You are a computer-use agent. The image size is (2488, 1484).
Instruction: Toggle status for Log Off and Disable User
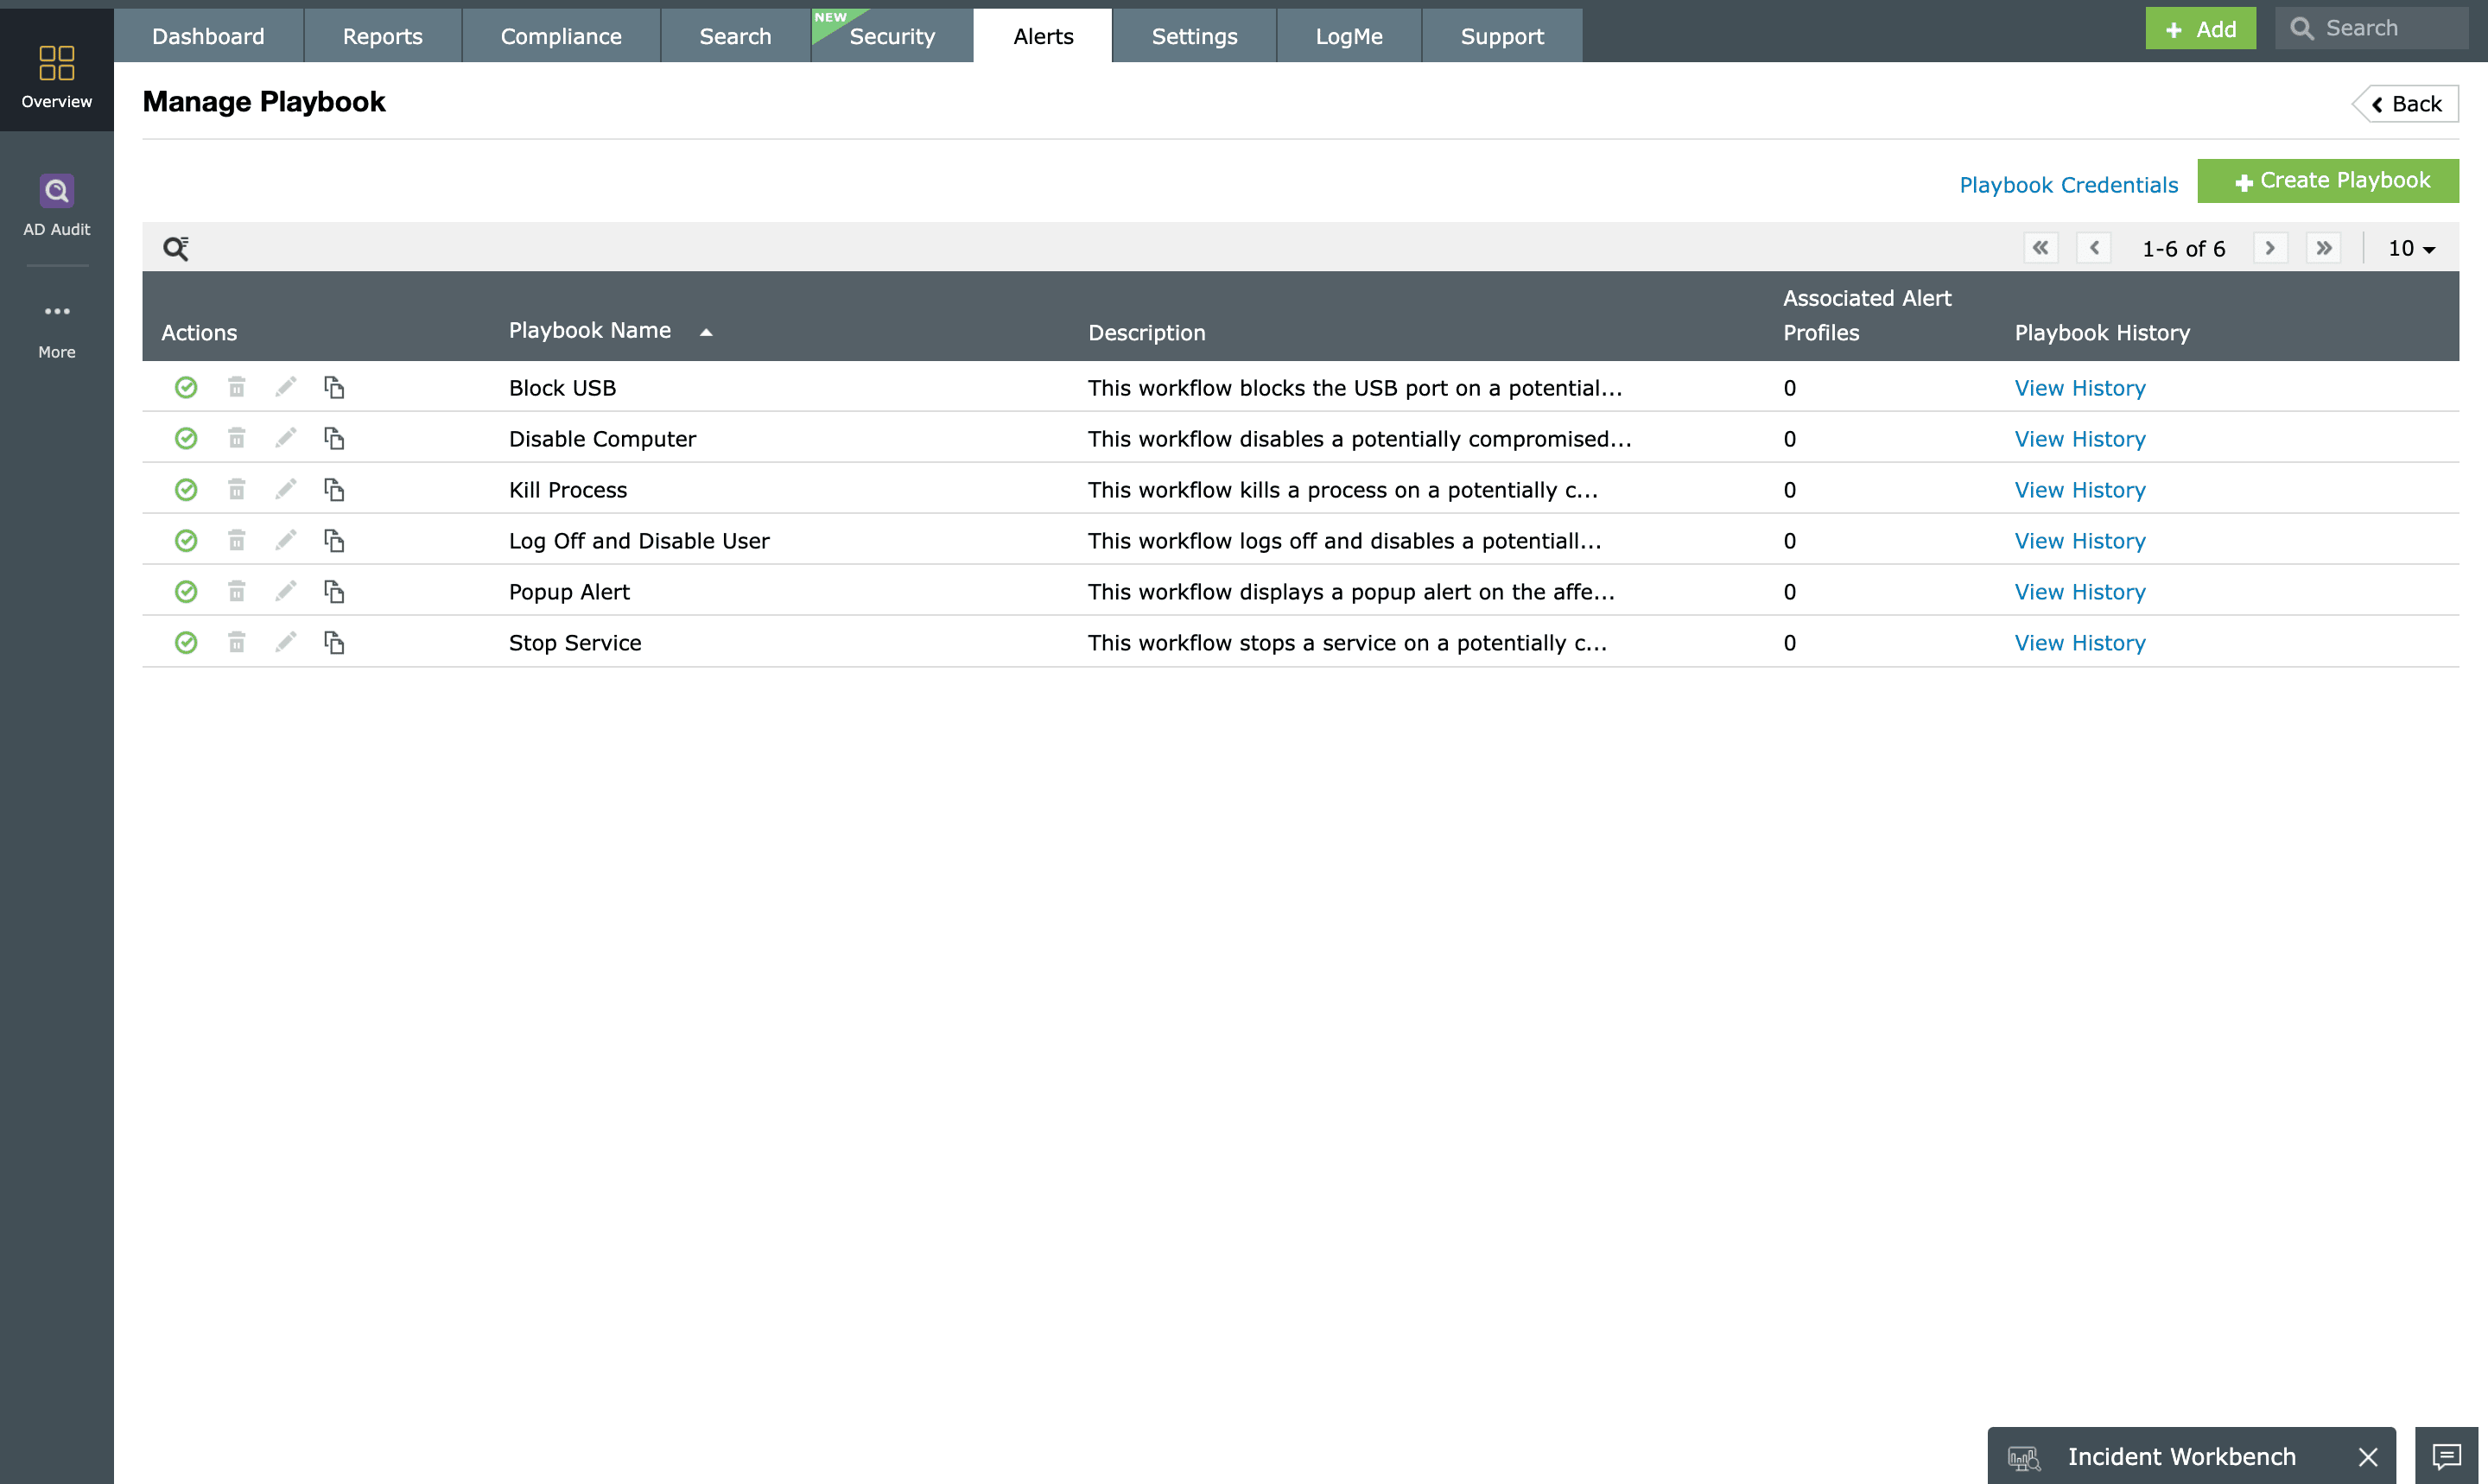(x=186, y=540)
